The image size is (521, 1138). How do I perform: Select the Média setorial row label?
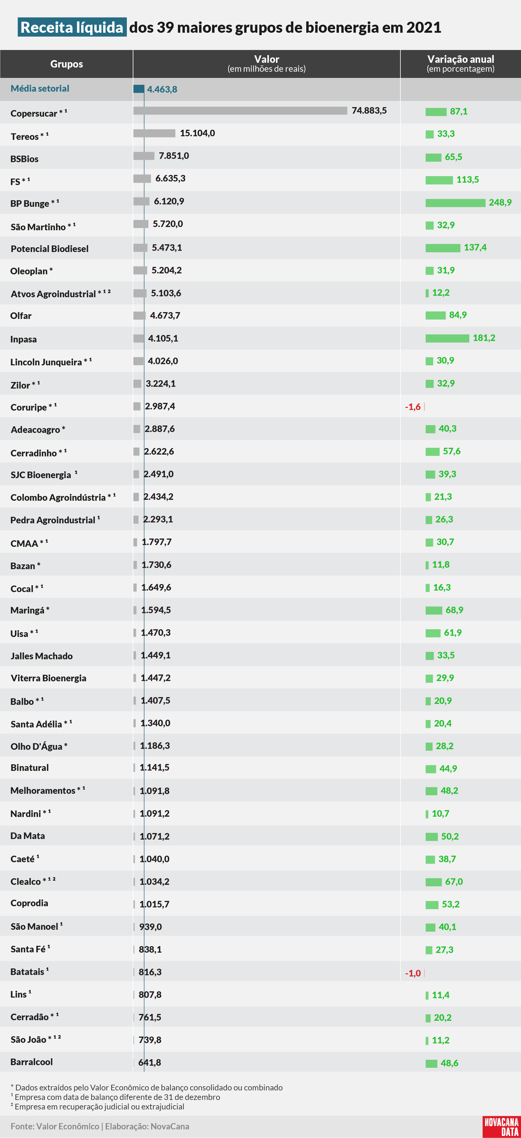40,88
